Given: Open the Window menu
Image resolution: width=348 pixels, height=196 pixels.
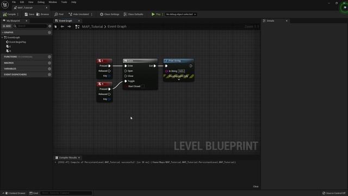Looking at the screenshot, I should 53,2.
